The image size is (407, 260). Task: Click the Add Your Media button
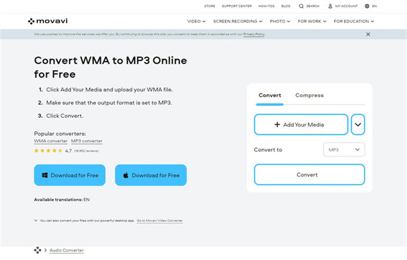click(301, 125)
